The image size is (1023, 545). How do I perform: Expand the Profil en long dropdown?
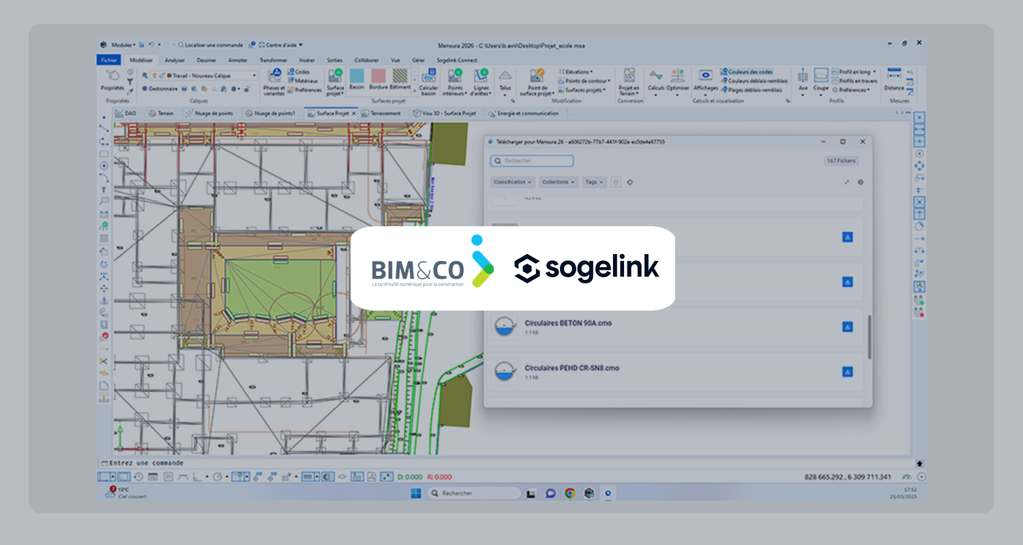click(854, 72)
